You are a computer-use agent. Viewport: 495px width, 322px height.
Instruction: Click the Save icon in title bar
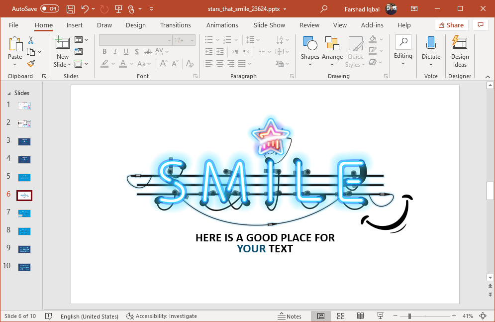pyautogui.click(x=71, y=9)
